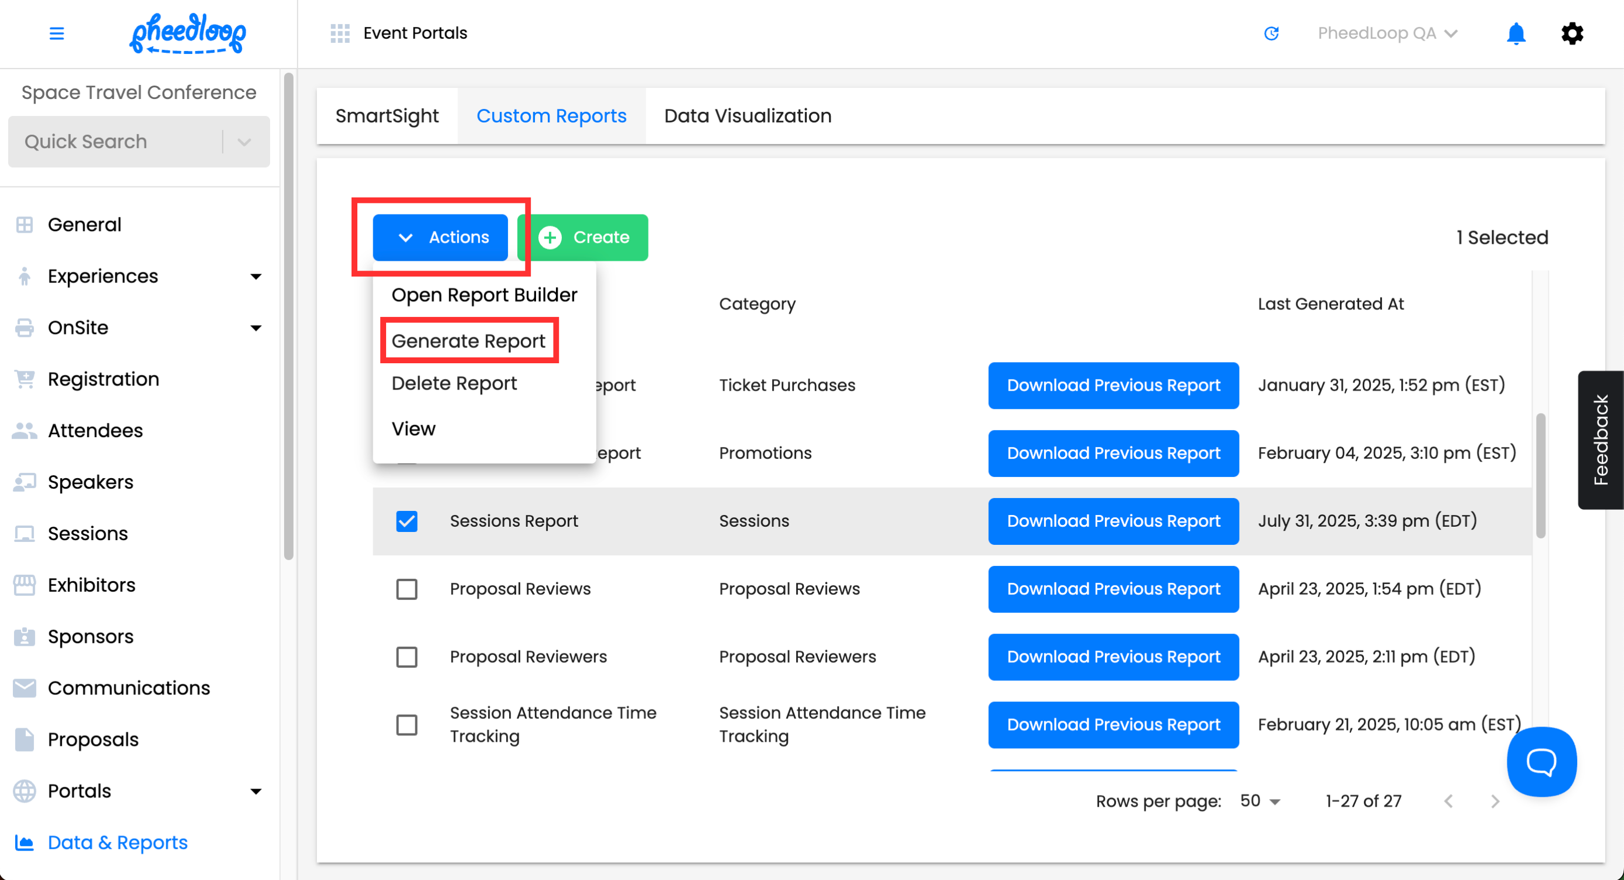This screenshot has width=1624, height=880.
Task: Open the Quick Search dropdown arrow
Action: (x=245, y=142)
